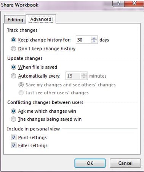
Task: Click the days input field showing 30
Action: [x=83, y=40]
